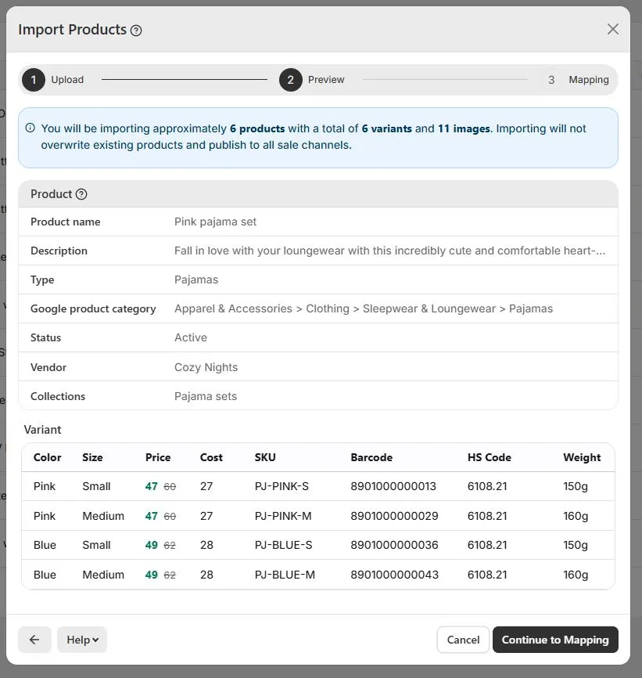The image size is (642, 678).
Task: Click SKU cell PJ-BLUE-S
Action: point(283,545)
